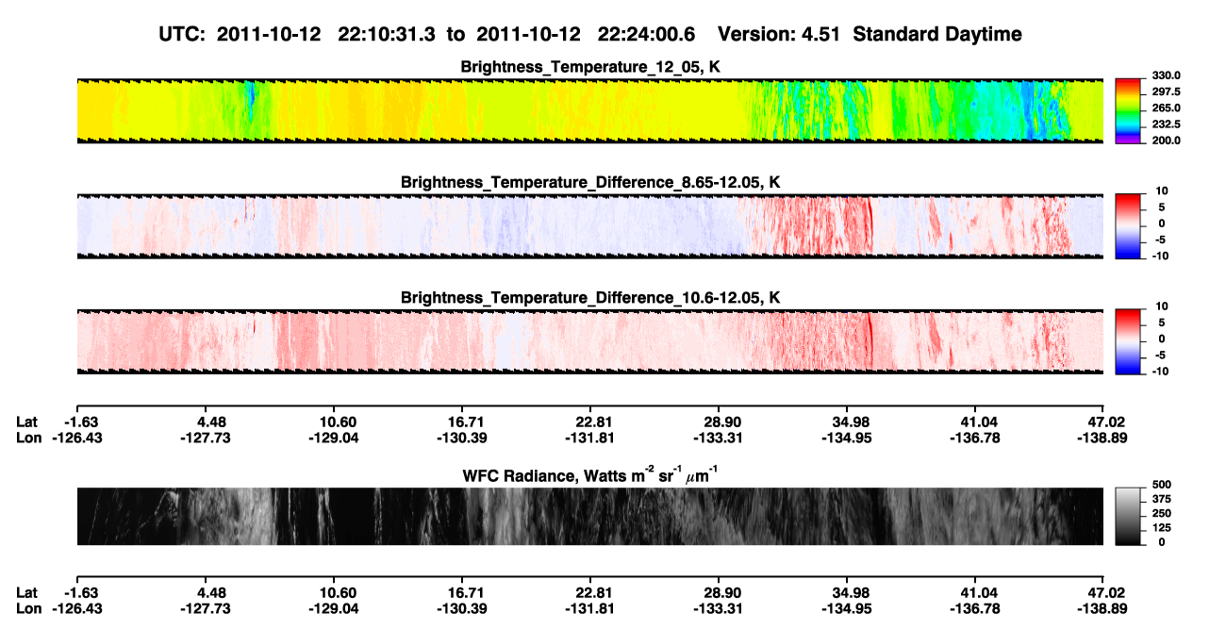Screen dimensions: 1226x629
Task: Click the 8.65-12.05 temperature difference image strip
Action: point(589,225)
